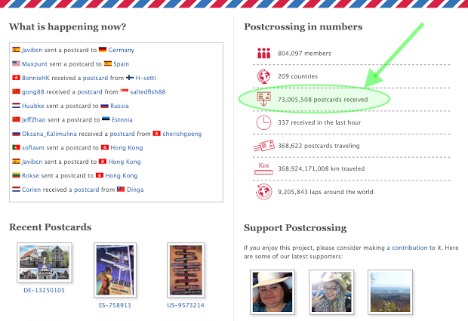Click the Estonian flag beside Estonia
The width and height of the screenshot is (468, 321).
coord(106,119)
